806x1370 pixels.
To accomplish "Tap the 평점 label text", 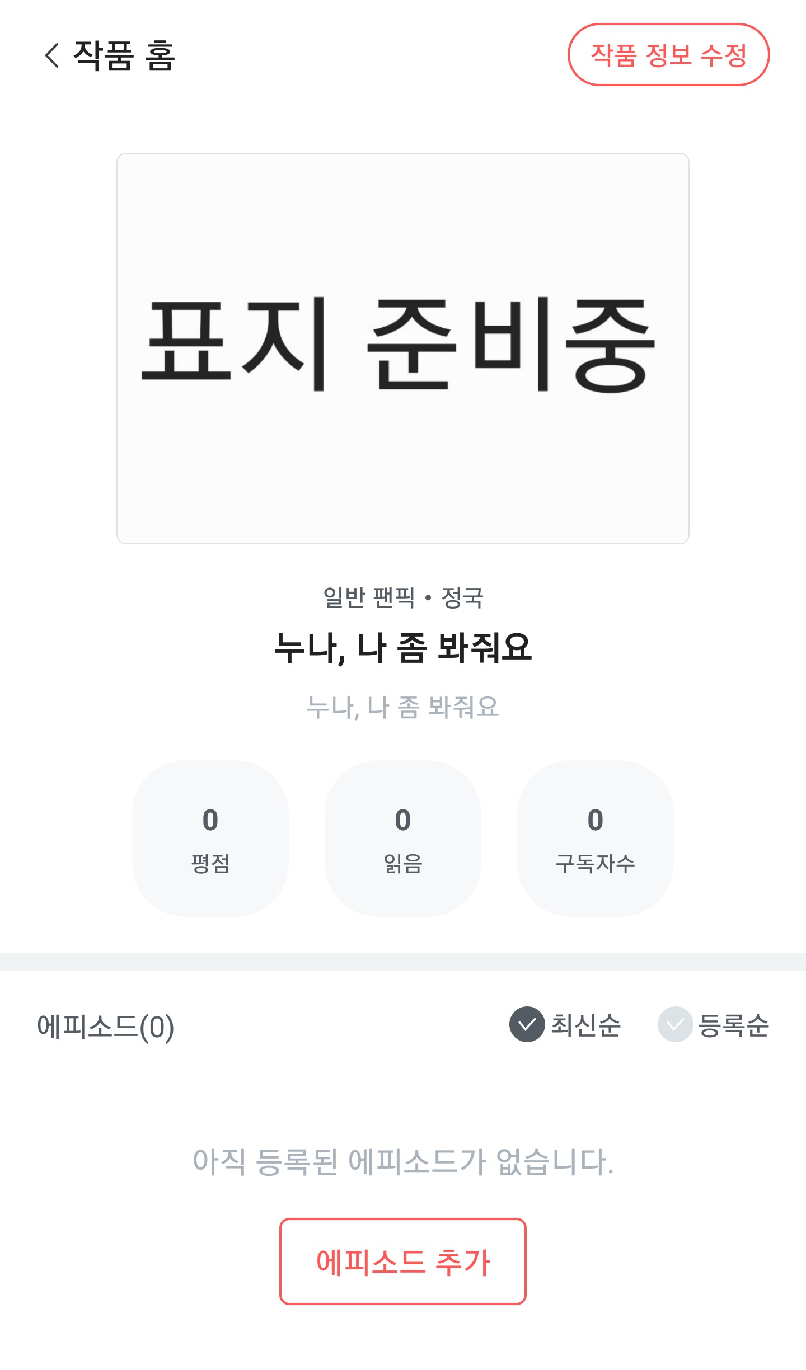I will click(x=210, y=863).
